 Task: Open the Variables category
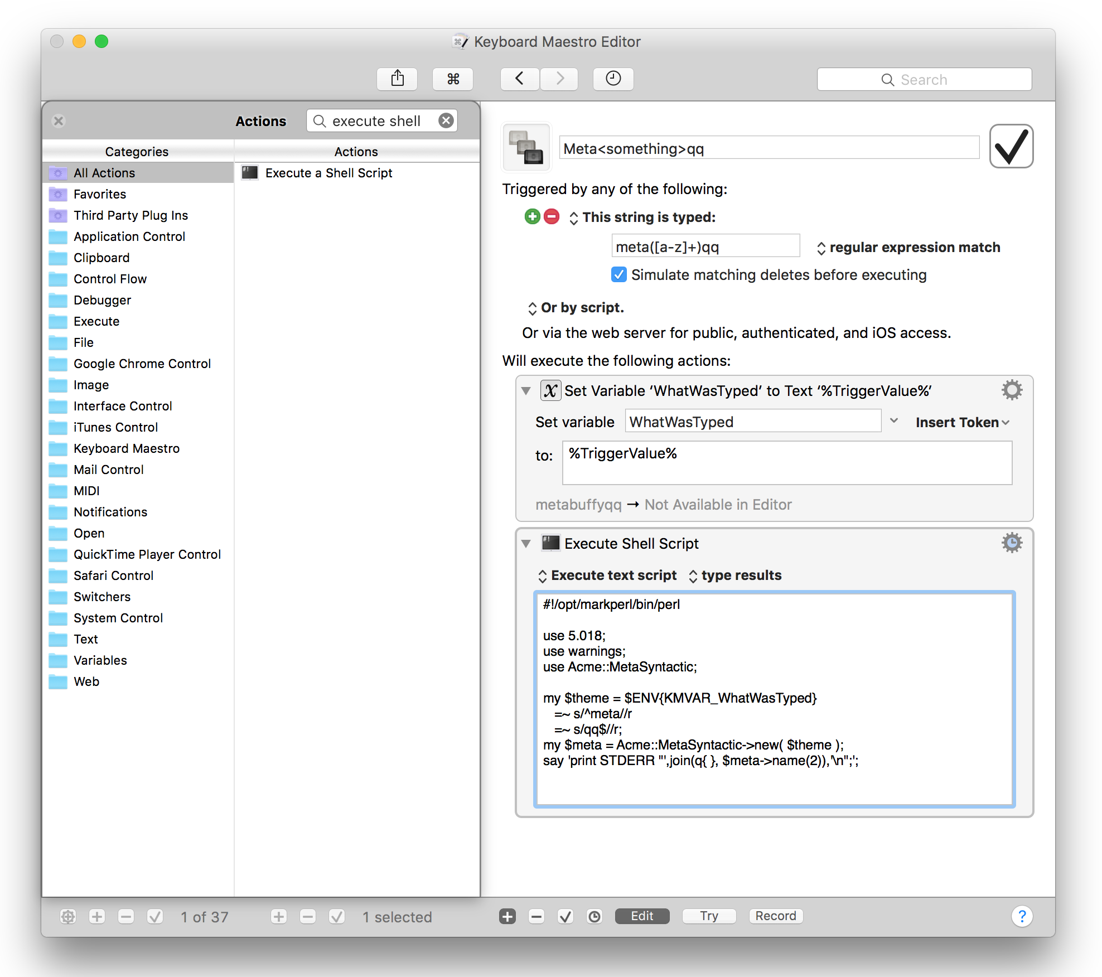coord(138,660)
